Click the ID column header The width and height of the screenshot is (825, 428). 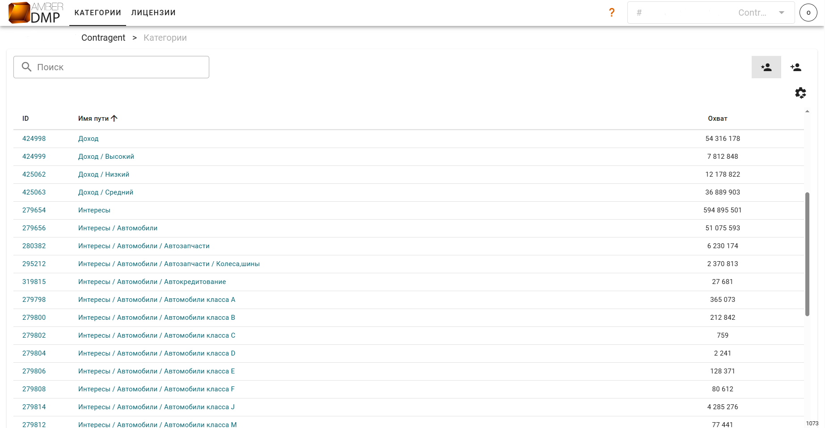(x=25, y=119)
